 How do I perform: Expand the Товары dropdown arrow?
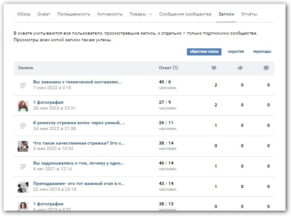[x=150, y=15]
